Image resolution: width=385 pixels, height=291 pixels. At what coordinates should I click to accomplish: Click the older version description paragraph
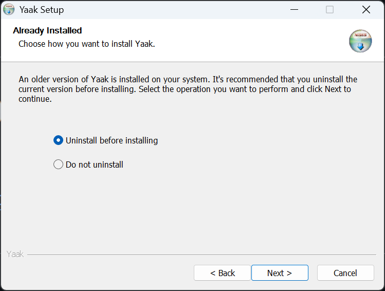(188, 89)
